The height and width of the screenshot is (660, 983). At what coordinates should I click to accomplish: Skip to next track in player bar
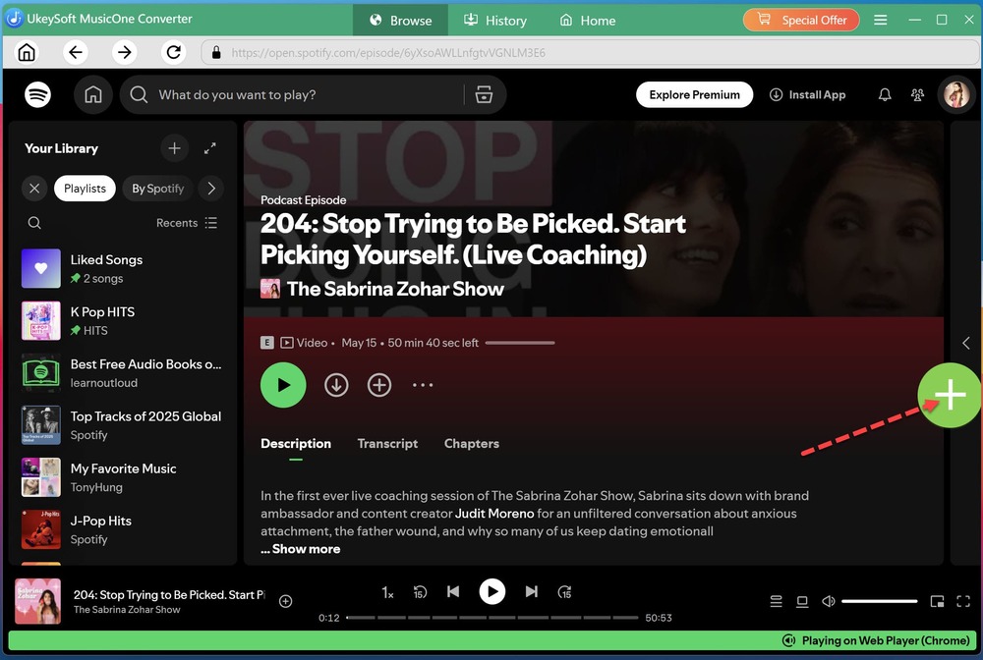[531, 592]
